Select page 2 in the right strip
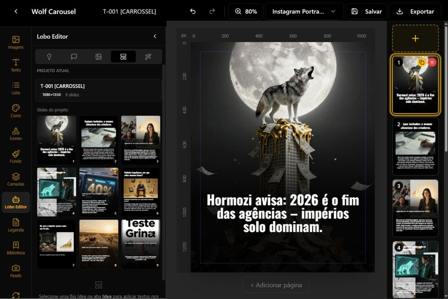Viewport: 448px width, 299px height. tap(415, 146)
